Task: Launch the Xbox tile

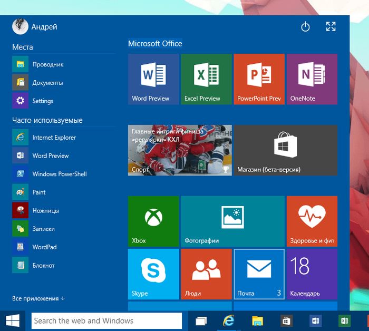Action: coord(153,221)
